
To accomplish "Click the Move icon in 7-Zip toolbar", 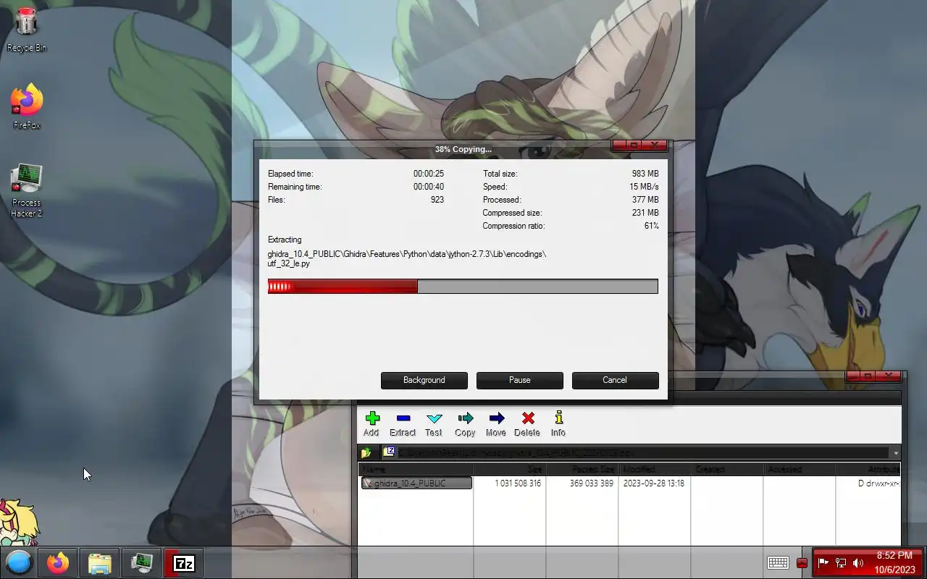I will coord(496,418).
